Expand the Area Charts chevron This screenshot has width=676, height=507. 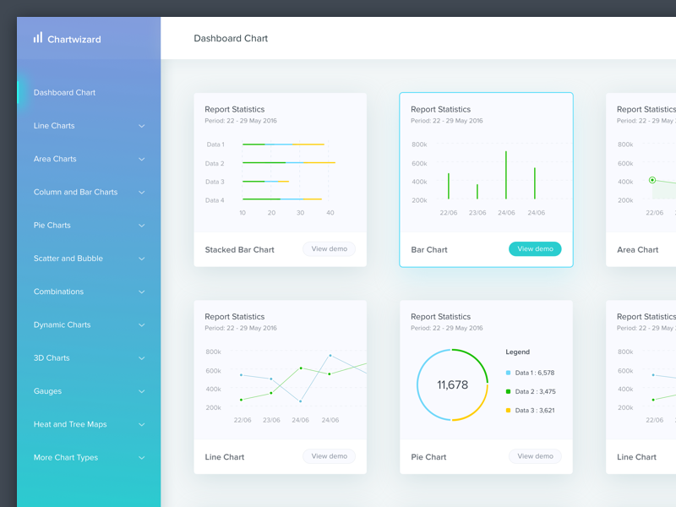coord(141,159)
